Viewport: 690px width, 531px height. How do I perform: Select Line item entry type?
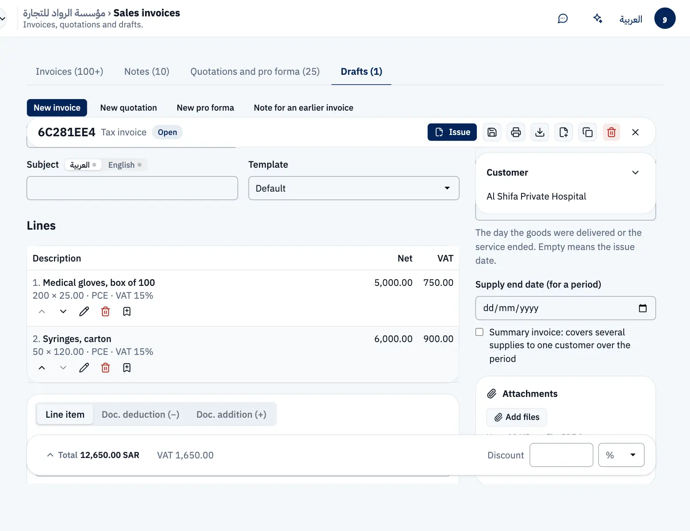coord(65,415)
